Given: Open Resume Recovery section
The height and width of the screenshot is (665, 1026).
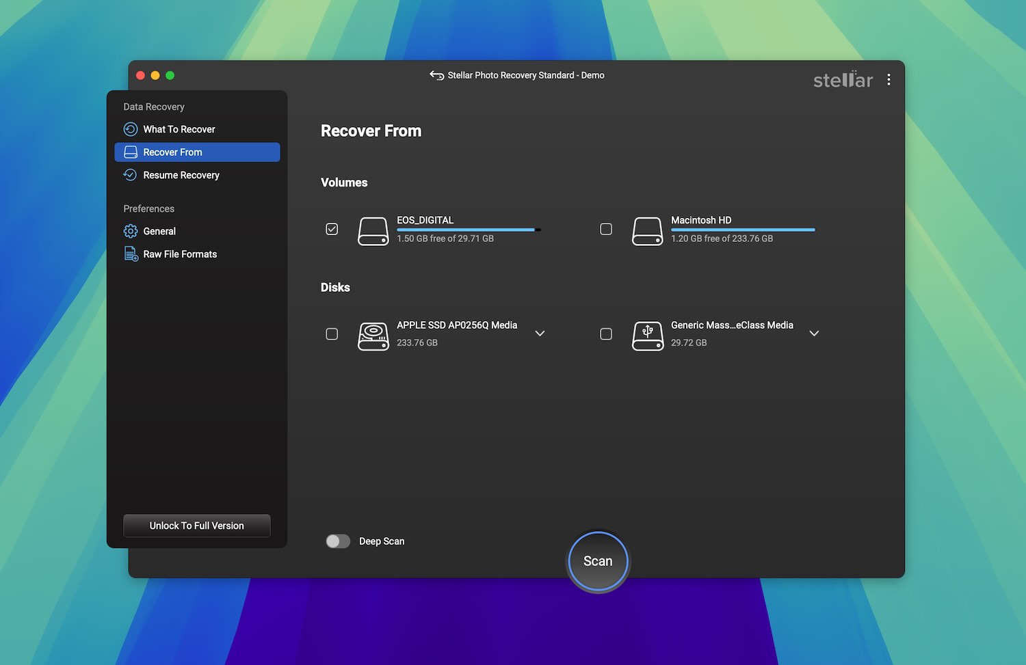Looking at the screenshot, I should click(x=197, y=175).
